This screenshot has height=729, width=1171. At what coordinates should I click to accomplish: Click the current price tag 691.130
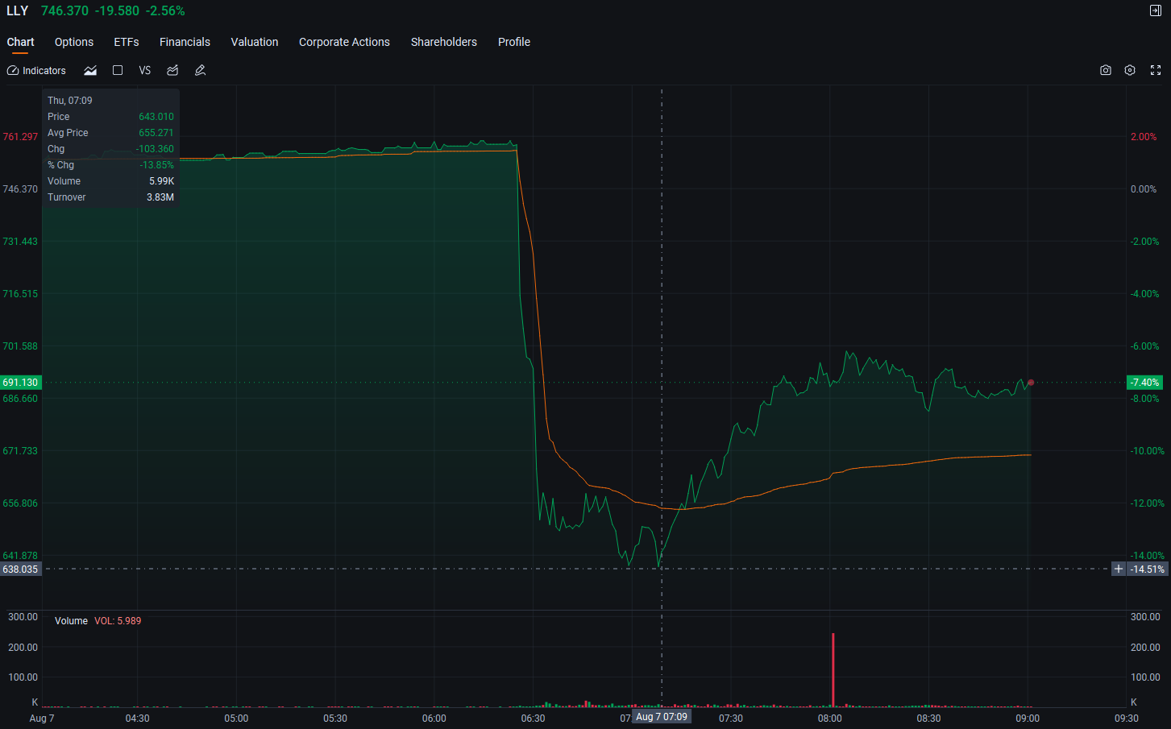click(20, 383)
